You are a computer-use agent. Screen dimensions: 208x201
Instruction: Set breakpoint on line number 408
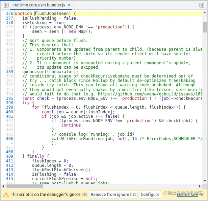(x=9, y=152)
